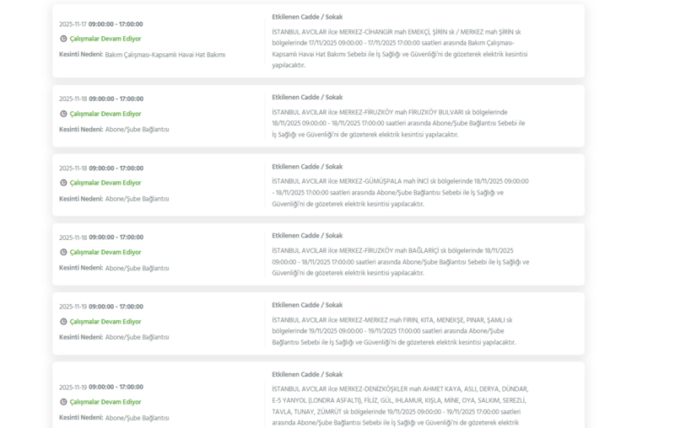
Task: Click the FİRUZKÖY BULVARI outage description paragraph
Action: pyautogui.click(x=398, y=123)
